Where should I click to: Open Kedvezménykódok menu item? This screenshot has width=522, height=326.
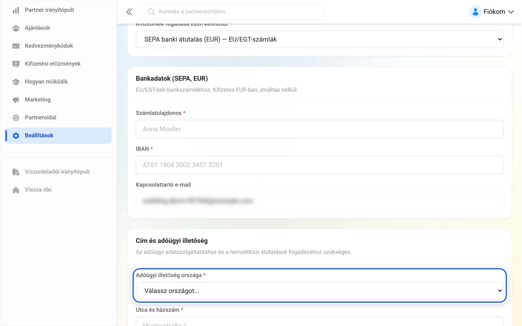click(58, 46)
